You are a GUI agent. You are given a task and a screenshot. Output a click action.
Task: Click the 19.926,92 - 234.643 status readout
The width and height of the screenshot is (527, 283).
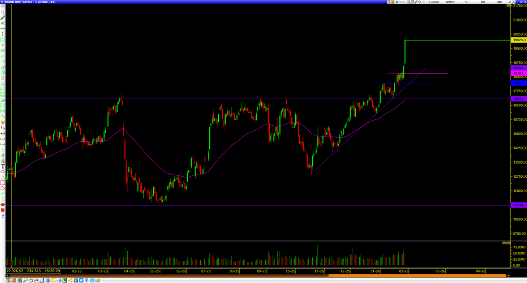(33, 271)
